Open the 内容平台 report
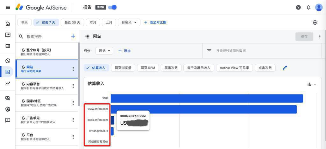 tap(47, 86)
